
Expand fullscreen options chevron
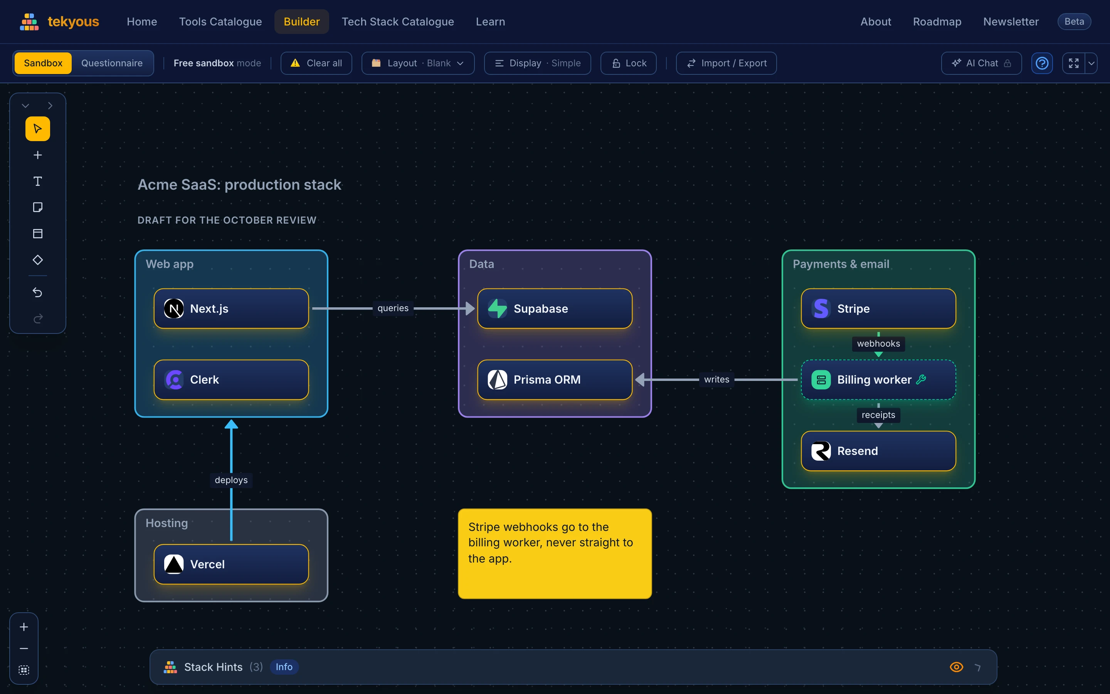[x=1091, y=63]
